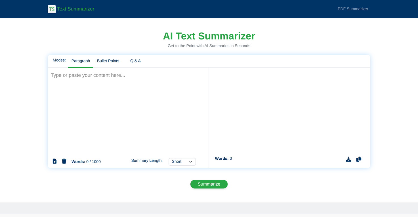The height and width of the screenshot is (217, 418).
Task: Download the summary using the download icon
Action: tap(348, 159)
